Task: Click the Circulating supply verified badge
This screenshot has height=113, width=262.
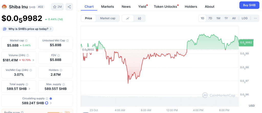Action: click(51, 98)
